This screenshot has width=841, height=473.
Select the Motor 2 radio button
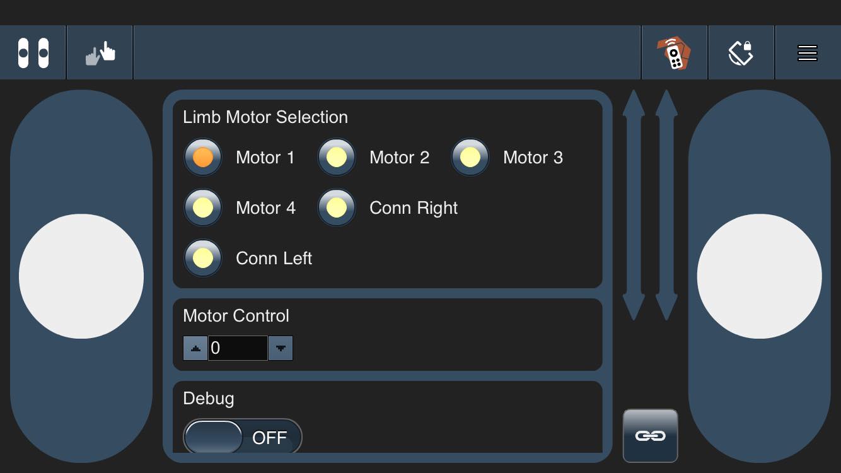337,157
